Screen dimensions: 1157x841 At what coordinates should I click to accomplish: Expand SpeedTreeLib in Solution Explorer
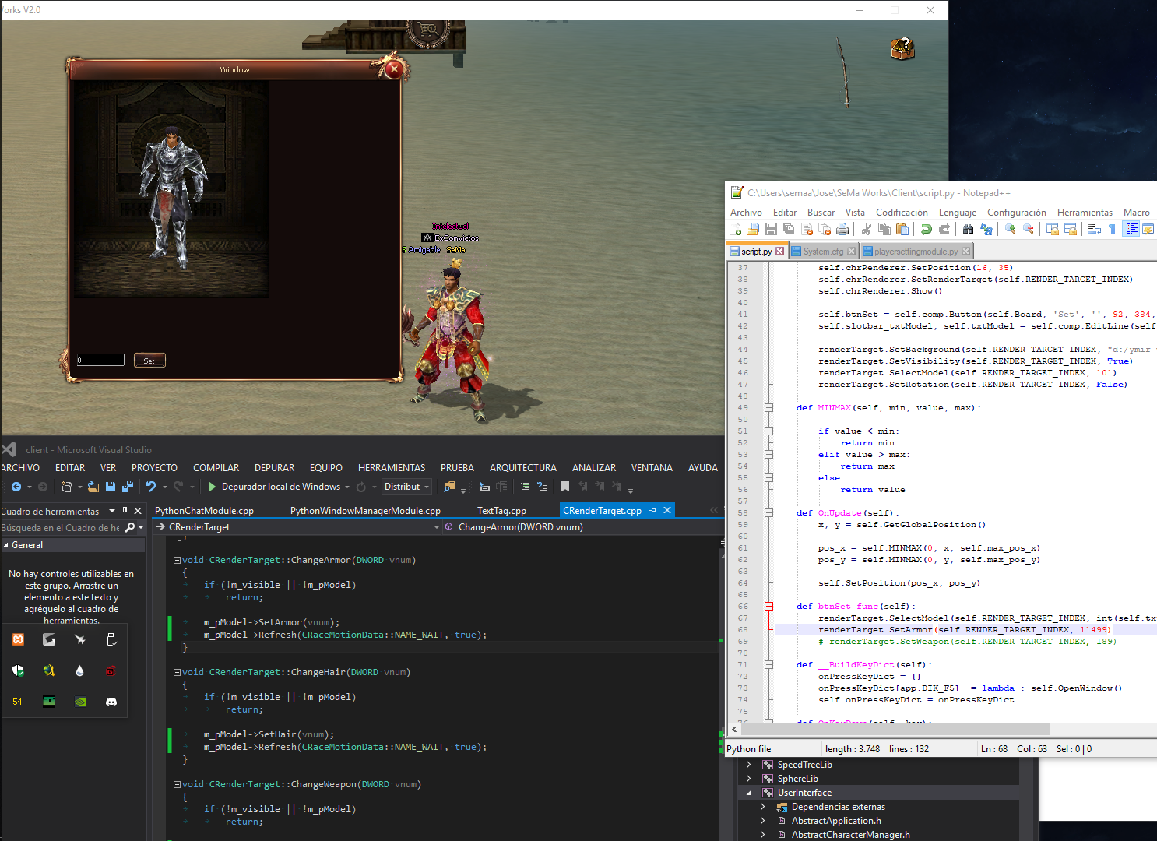pyautogui.click(x=748, y=764)
